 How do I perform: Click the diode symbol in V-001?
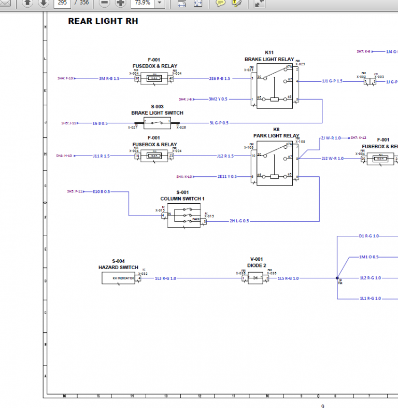pyautogui.click(x=255, y=278)
